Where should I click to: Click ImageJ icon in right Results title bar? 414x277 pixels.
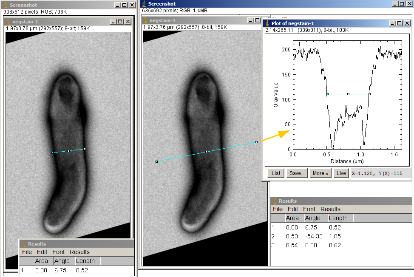click(275, 201)
